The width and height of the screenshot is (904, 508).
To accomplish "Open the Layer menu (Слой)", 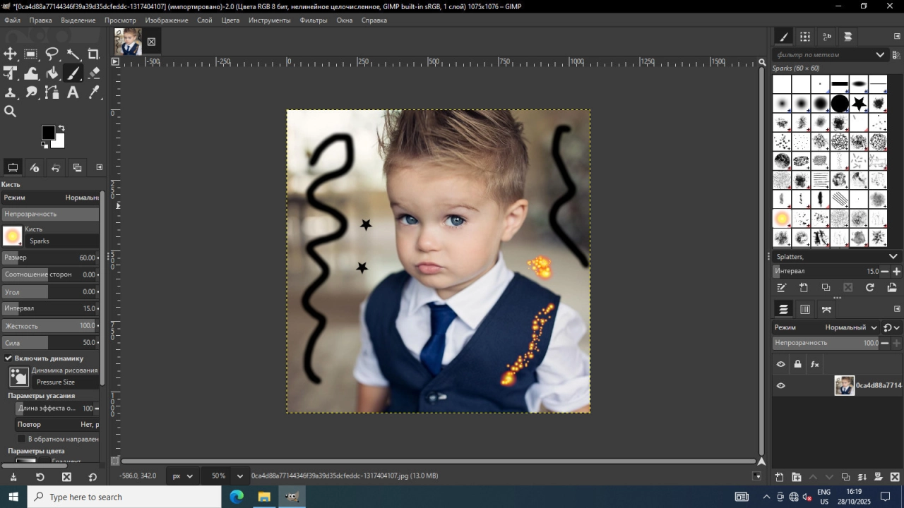I will pos(205,20).
